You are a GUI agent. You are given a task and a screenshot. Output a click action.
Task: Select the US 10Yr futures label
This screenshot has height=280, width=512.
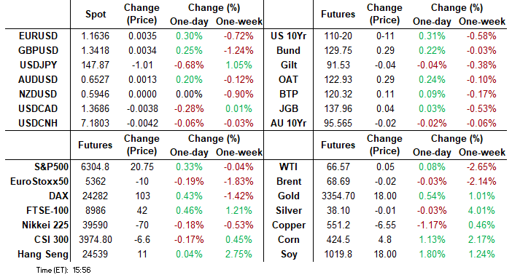point(288,36)
